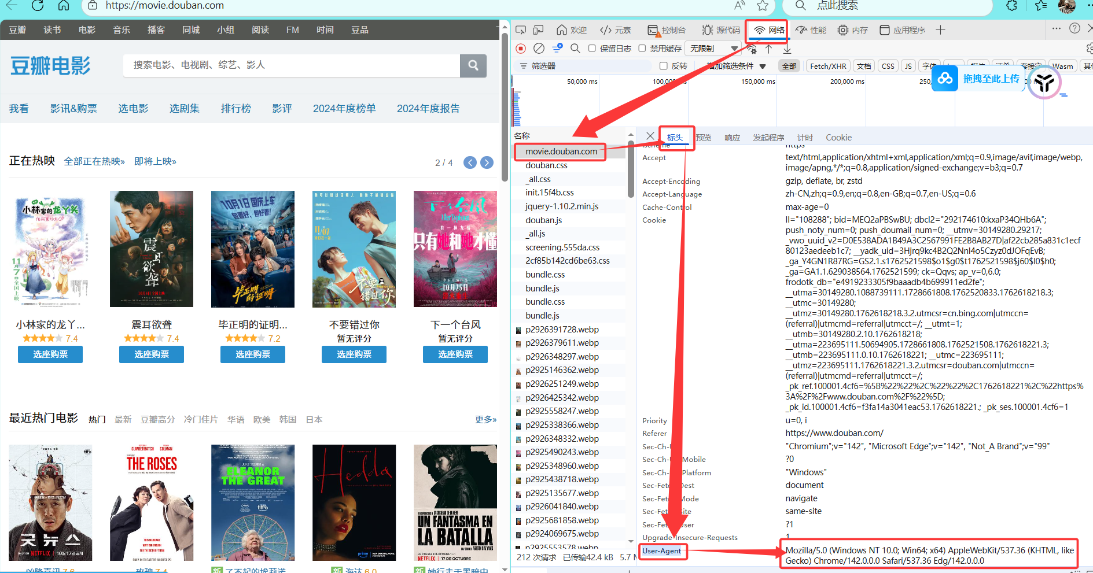The image size is (1093, 573).
Task: Select the DevTools 网络 tab
Action: pos(769,30)
